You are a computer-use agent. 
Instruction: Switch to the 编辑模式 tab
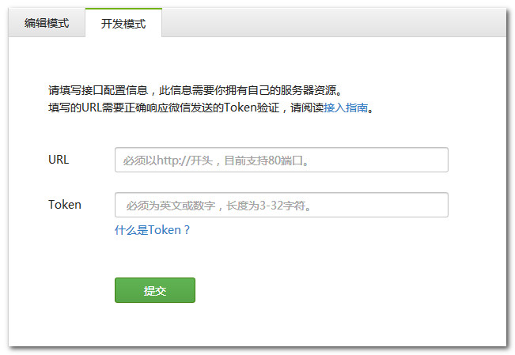[x=47, y=23]
